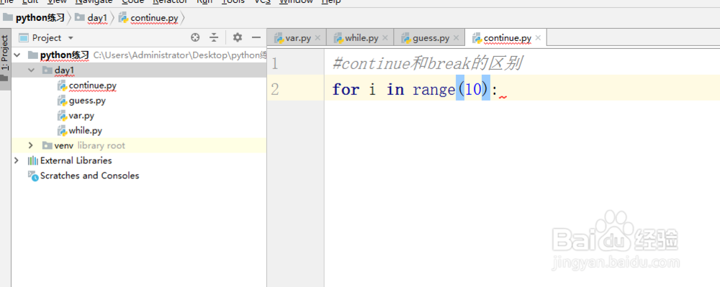The width and height of the screenshot is (720, 287).
Task: Open the Project view dropdown arrow
Action: pyautogui.click(x=71, y=38)
